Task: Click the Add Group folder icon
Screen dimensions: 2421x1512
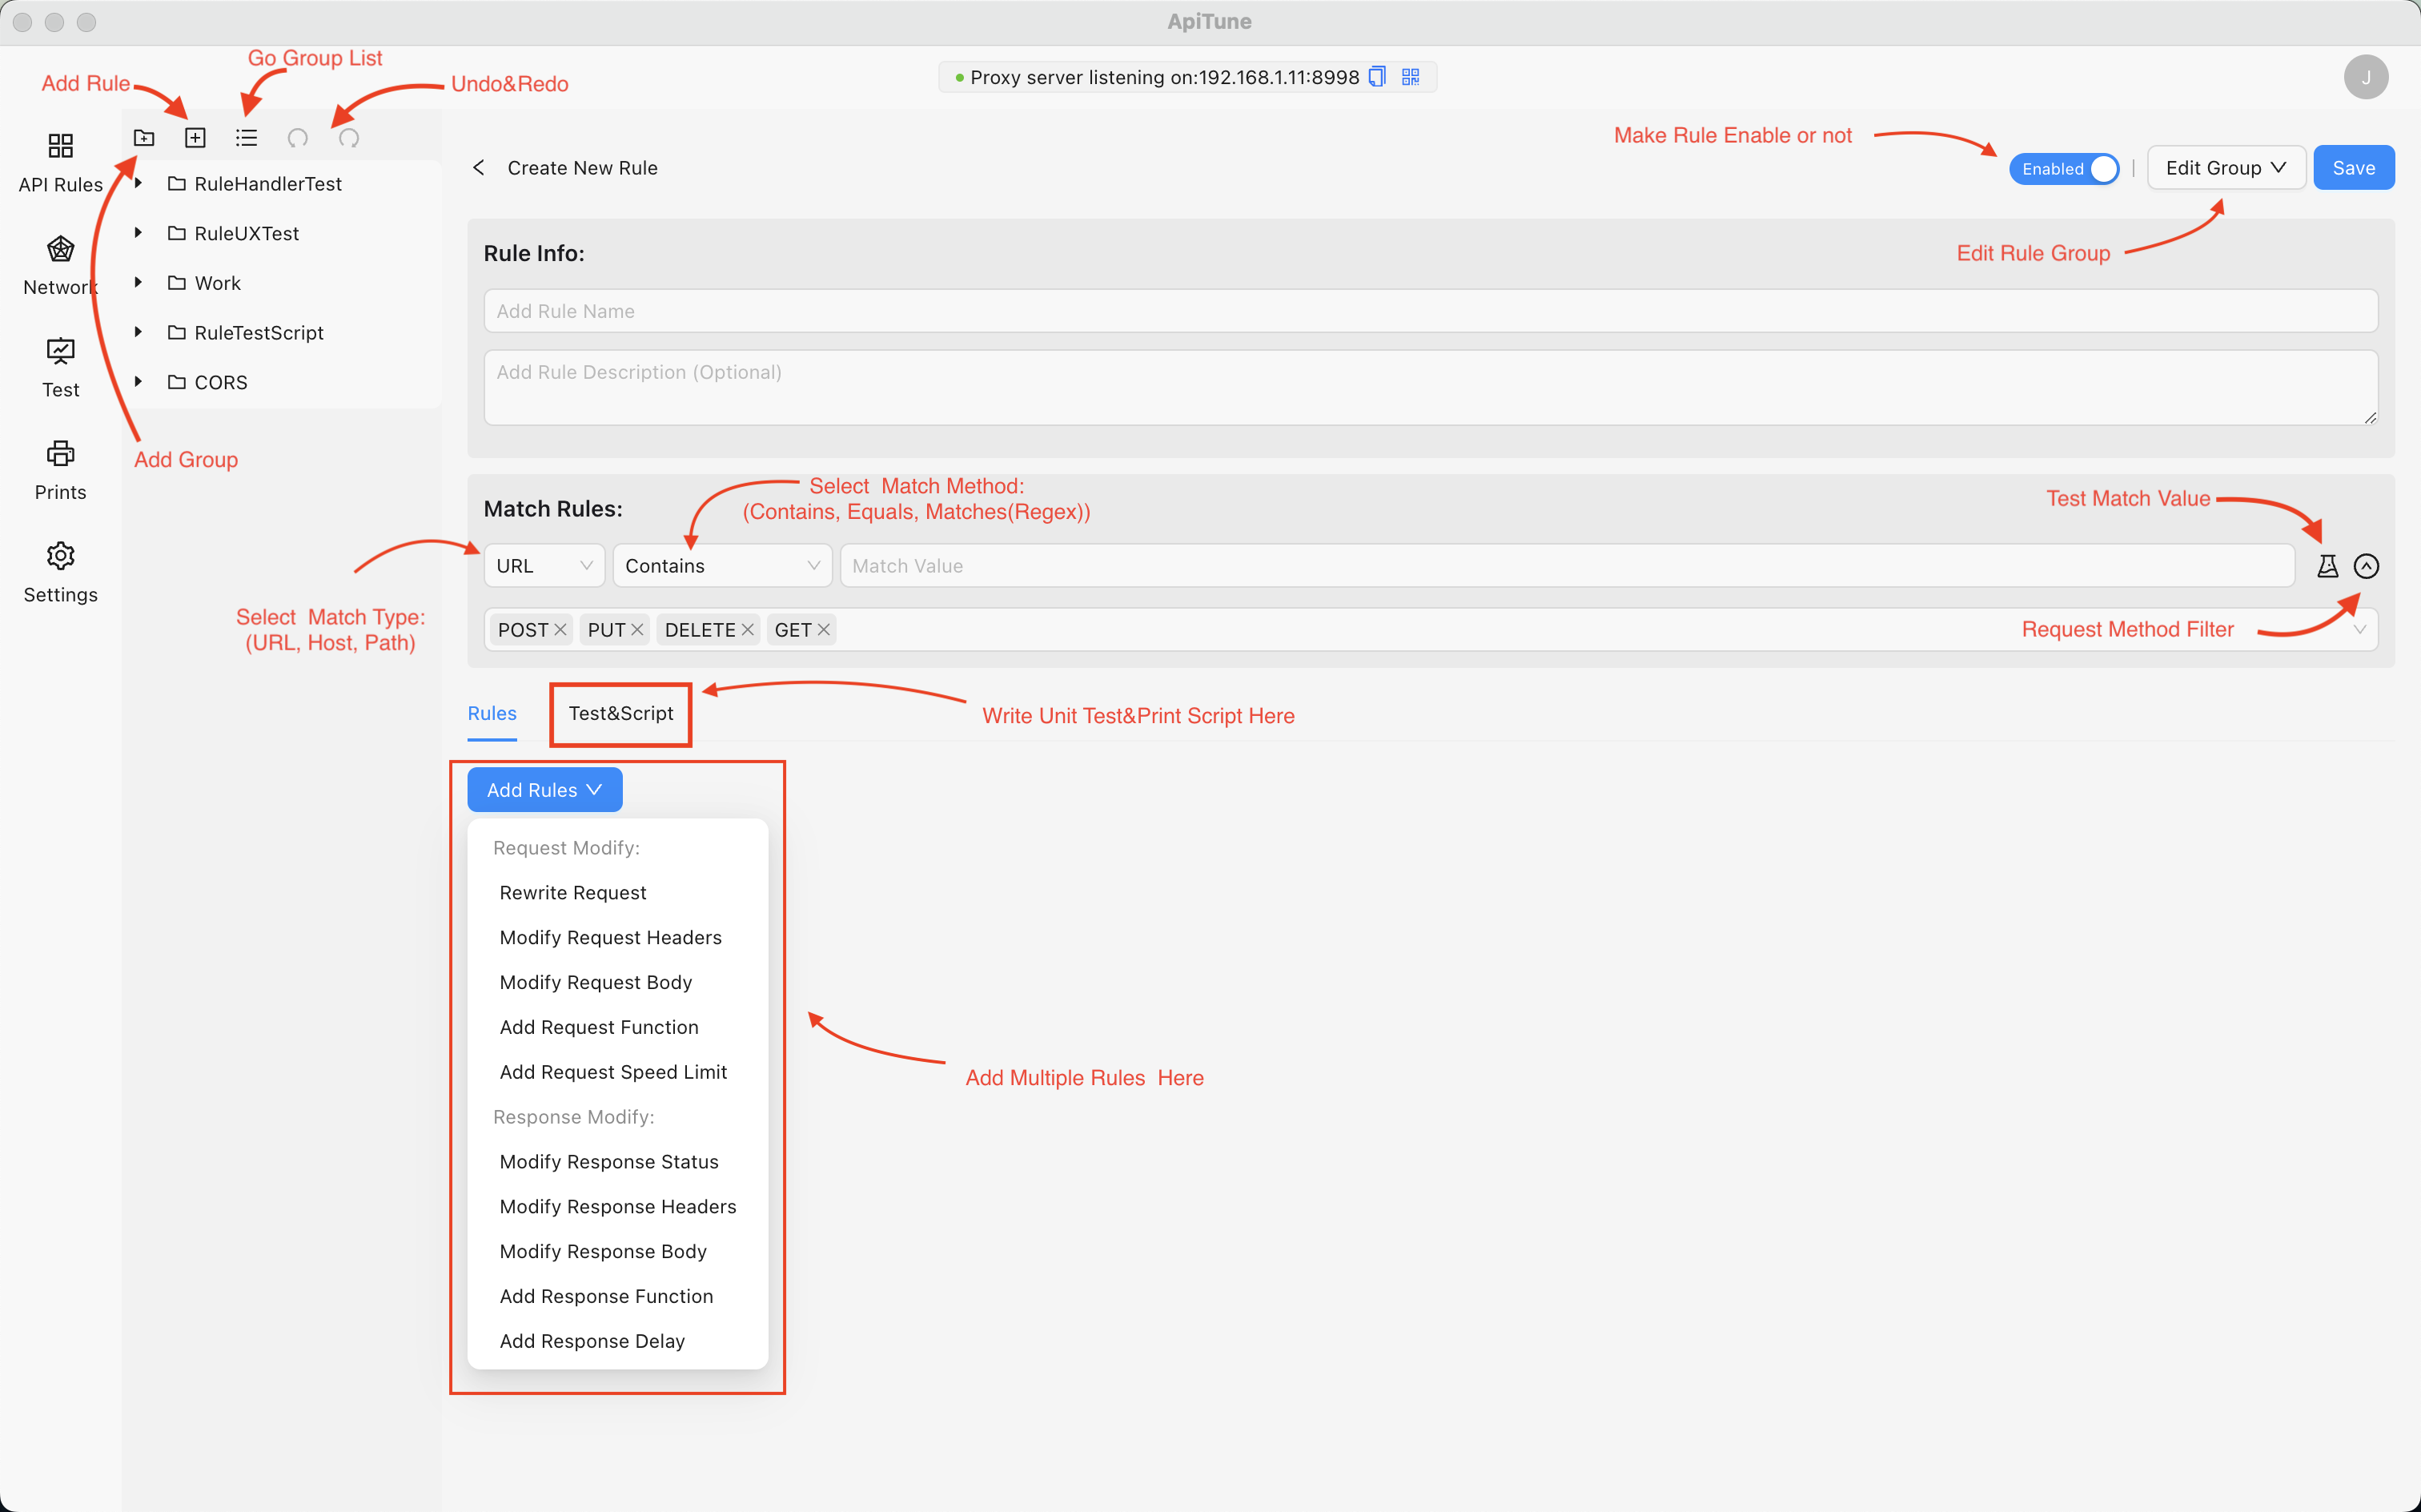Action: click(144, 138)
